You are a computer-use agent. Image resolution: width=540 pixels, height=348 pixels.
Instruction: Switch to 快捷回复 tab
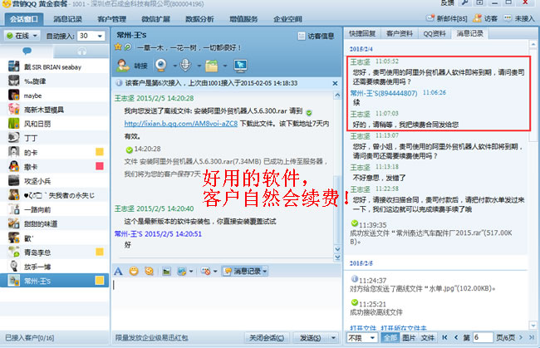(362, 33)
